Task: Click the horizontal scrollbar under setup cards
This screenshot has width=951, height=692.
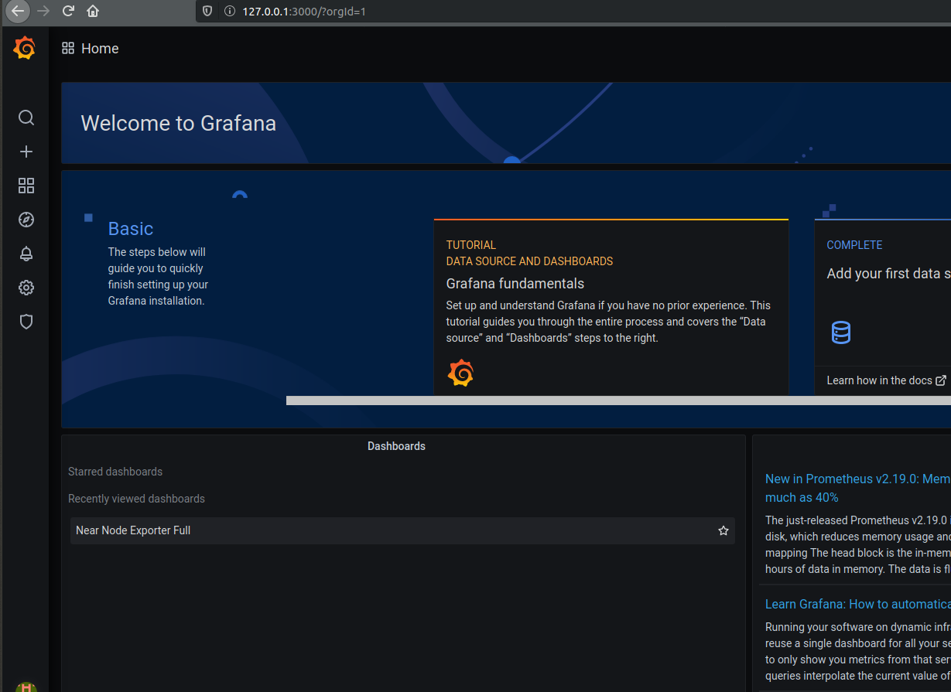Action: pyautogui.click(x=618, y=401)
